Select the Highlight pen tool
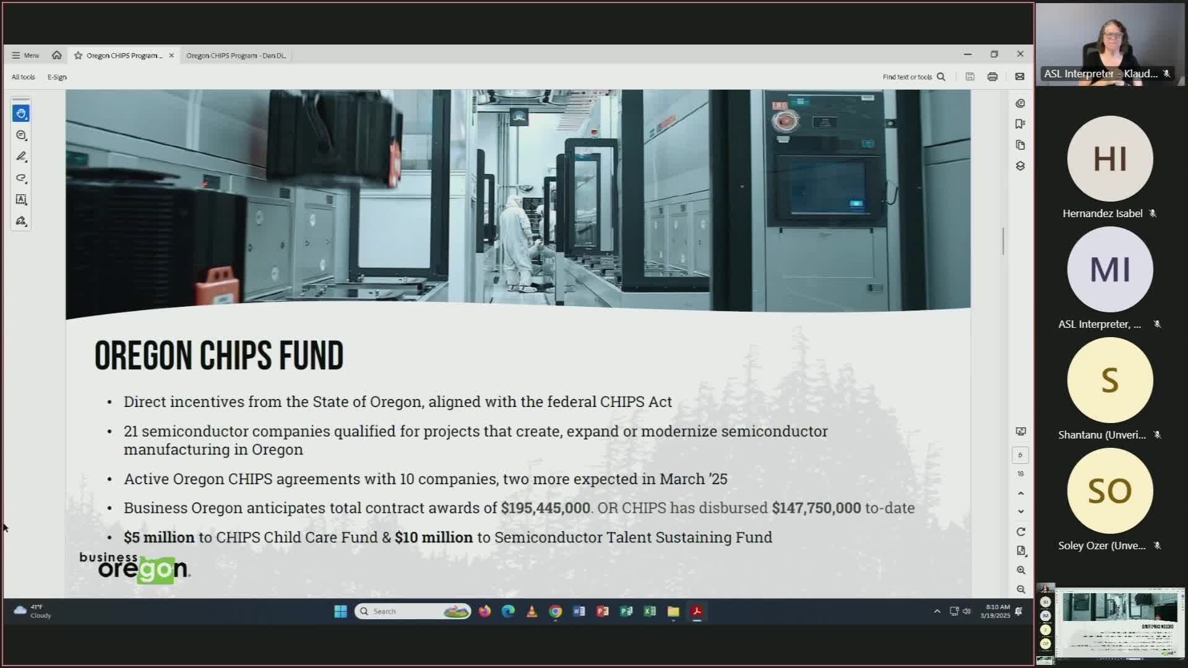This screenshot has height=668, width=1188. pos(21,156)
